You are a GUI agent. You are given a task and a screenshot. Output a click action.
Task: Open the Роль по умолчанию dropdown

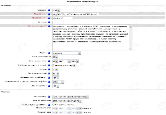[67, 101]
